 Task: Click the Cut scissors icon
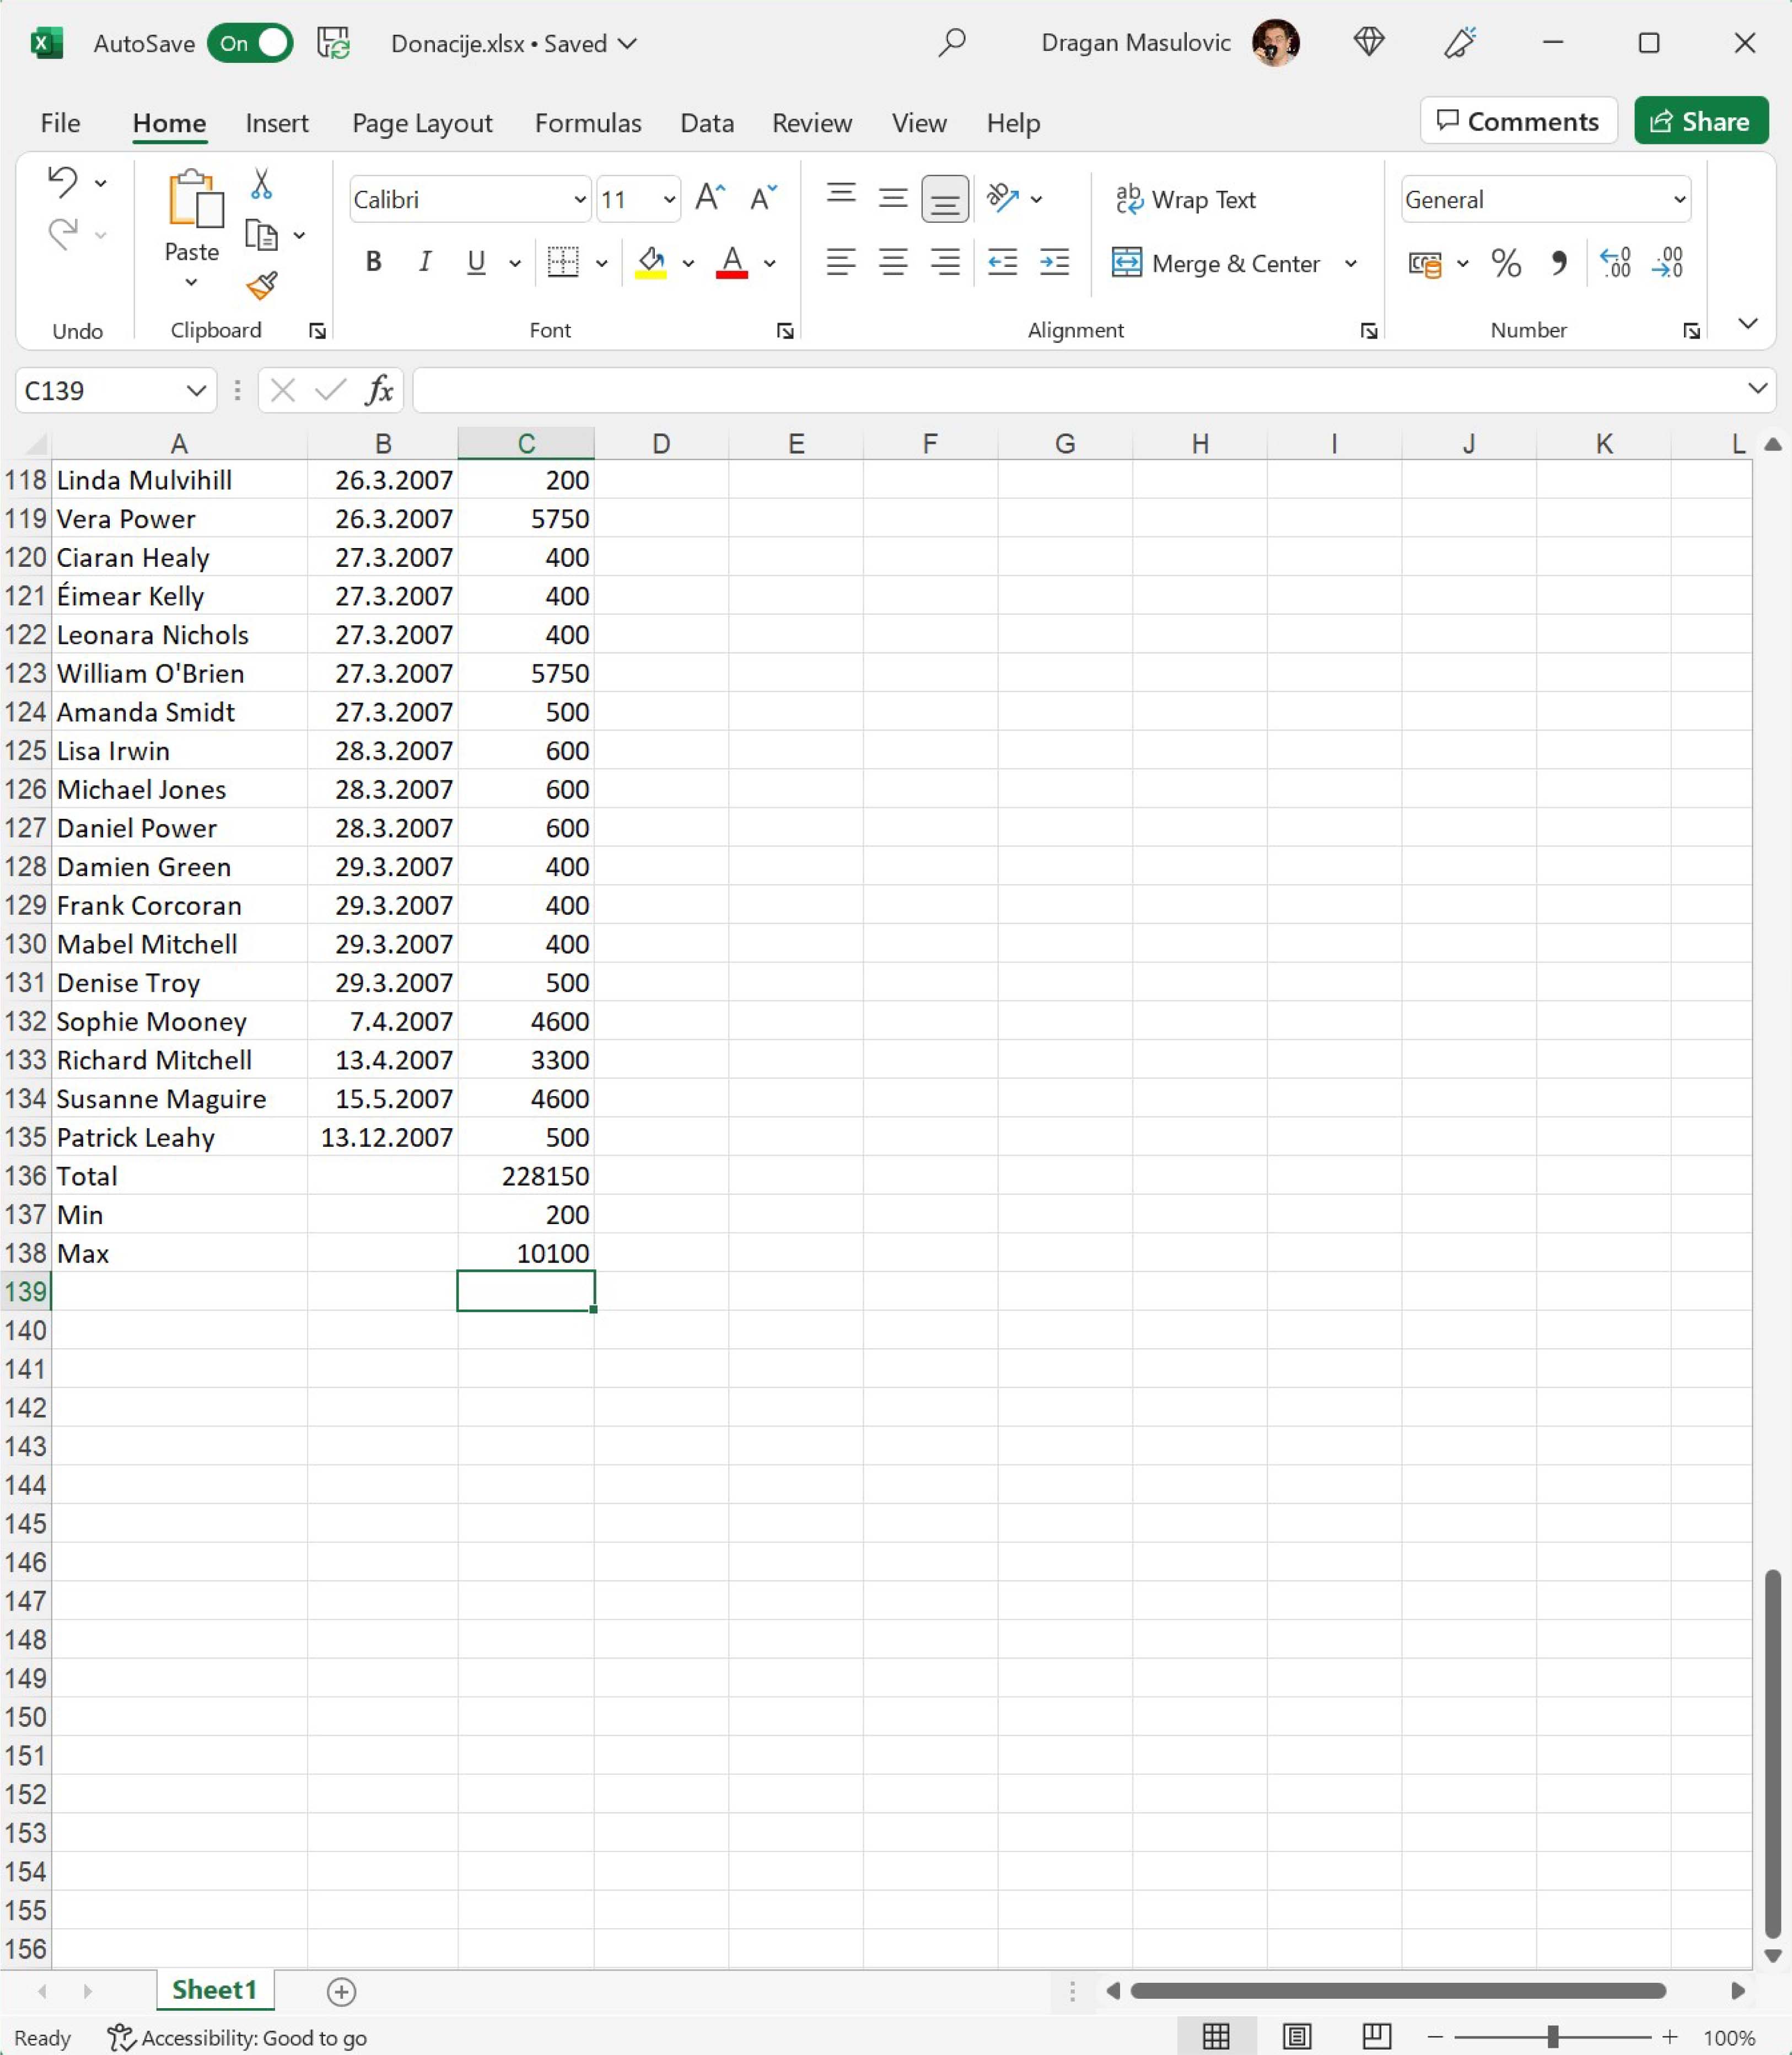(261, 184)
